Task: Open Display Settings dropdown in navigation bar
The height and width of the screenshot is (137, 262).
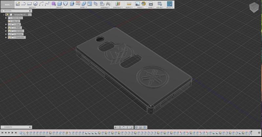Action: point(137,127)
